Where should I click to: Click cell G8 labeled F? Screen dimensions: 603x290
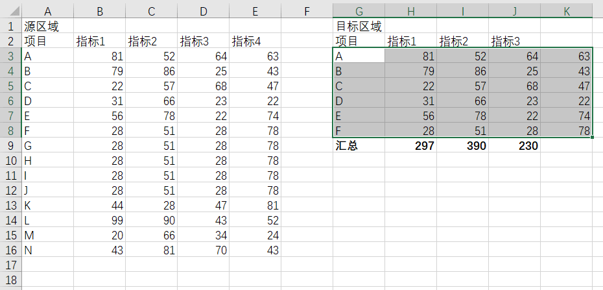359,131
